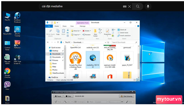The image size is (184, 106).
Task: Clear the search text with X
Action: click(x=129, y=7)
